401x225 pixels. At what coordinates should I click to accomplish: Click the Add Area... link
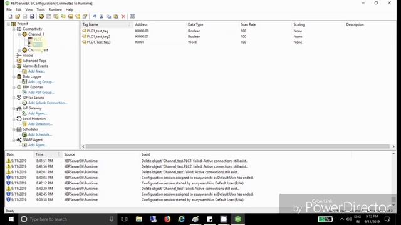point(36,71)
